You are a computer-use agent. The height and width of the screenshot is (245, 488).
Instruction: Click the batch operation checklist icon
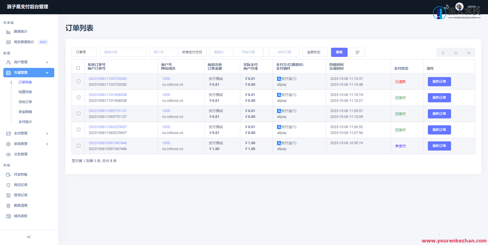pos(358,52)
